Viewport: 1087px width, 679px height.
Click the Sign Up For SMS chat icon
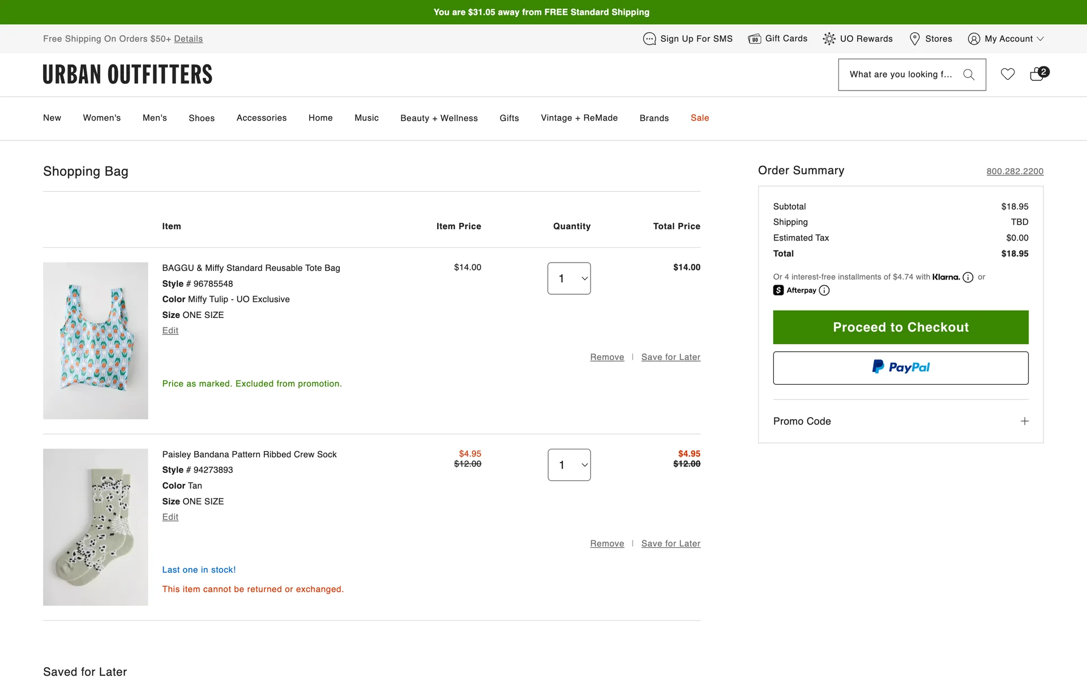point(649,39)
